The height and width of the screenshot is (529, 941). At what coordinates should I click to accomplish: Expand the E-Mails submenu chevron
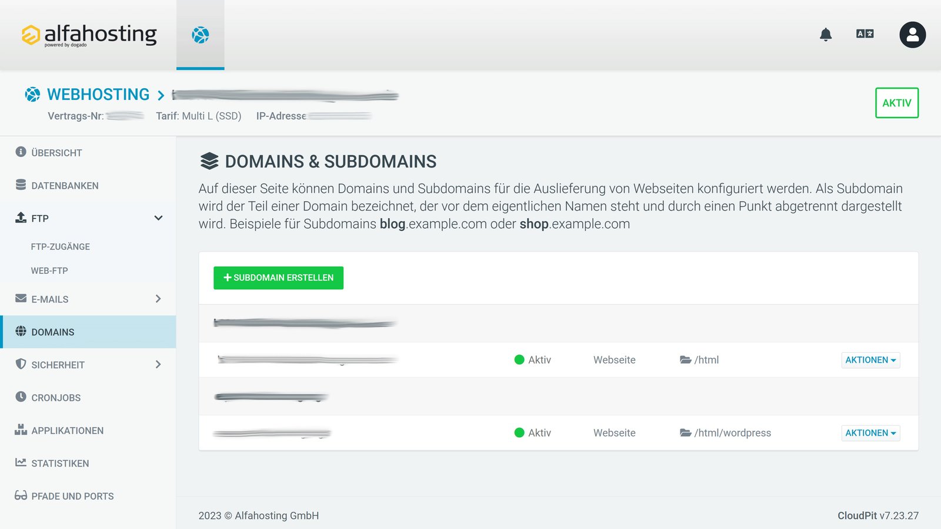[158, 299]
